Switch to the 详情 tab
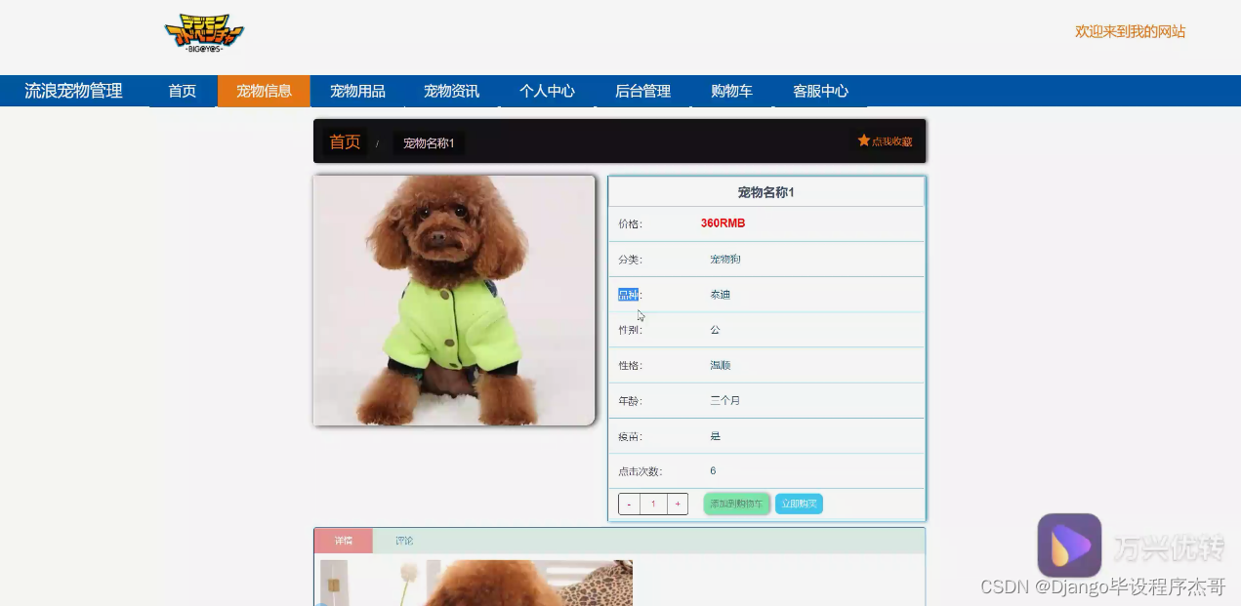 tap(344, 541)
